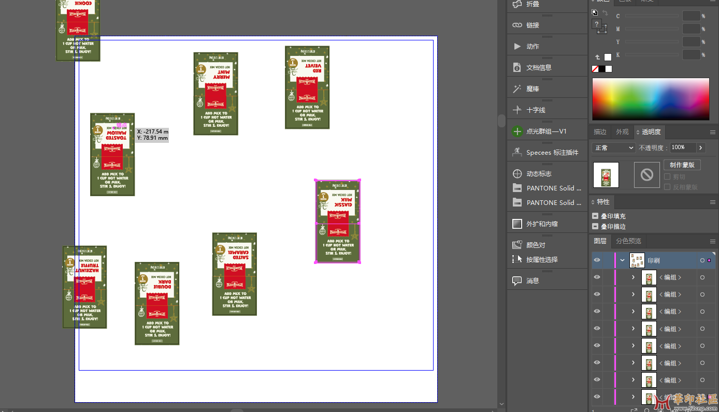Click the C cyan slider track

point(652,17)
